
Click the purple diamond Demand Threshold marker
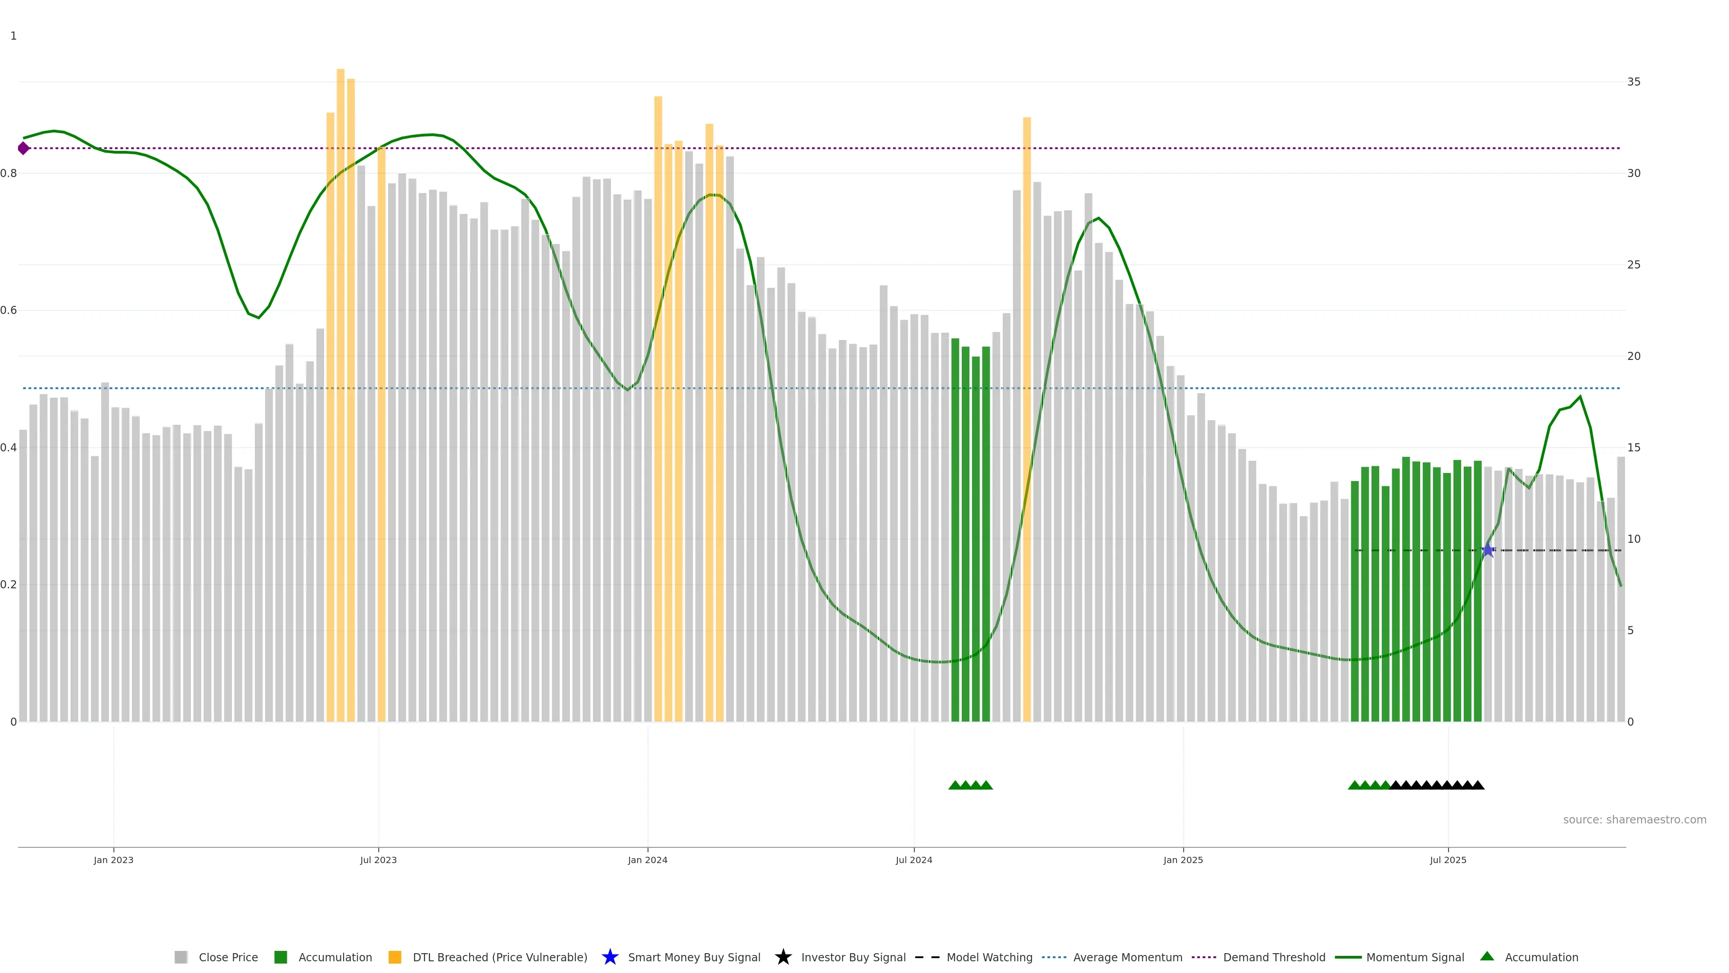[x=23, y=148]
